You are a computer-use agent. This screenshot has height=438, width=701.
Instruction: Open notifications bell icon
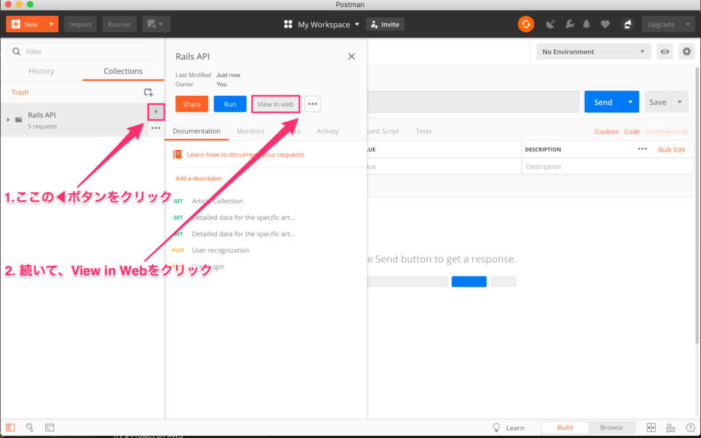587,25
